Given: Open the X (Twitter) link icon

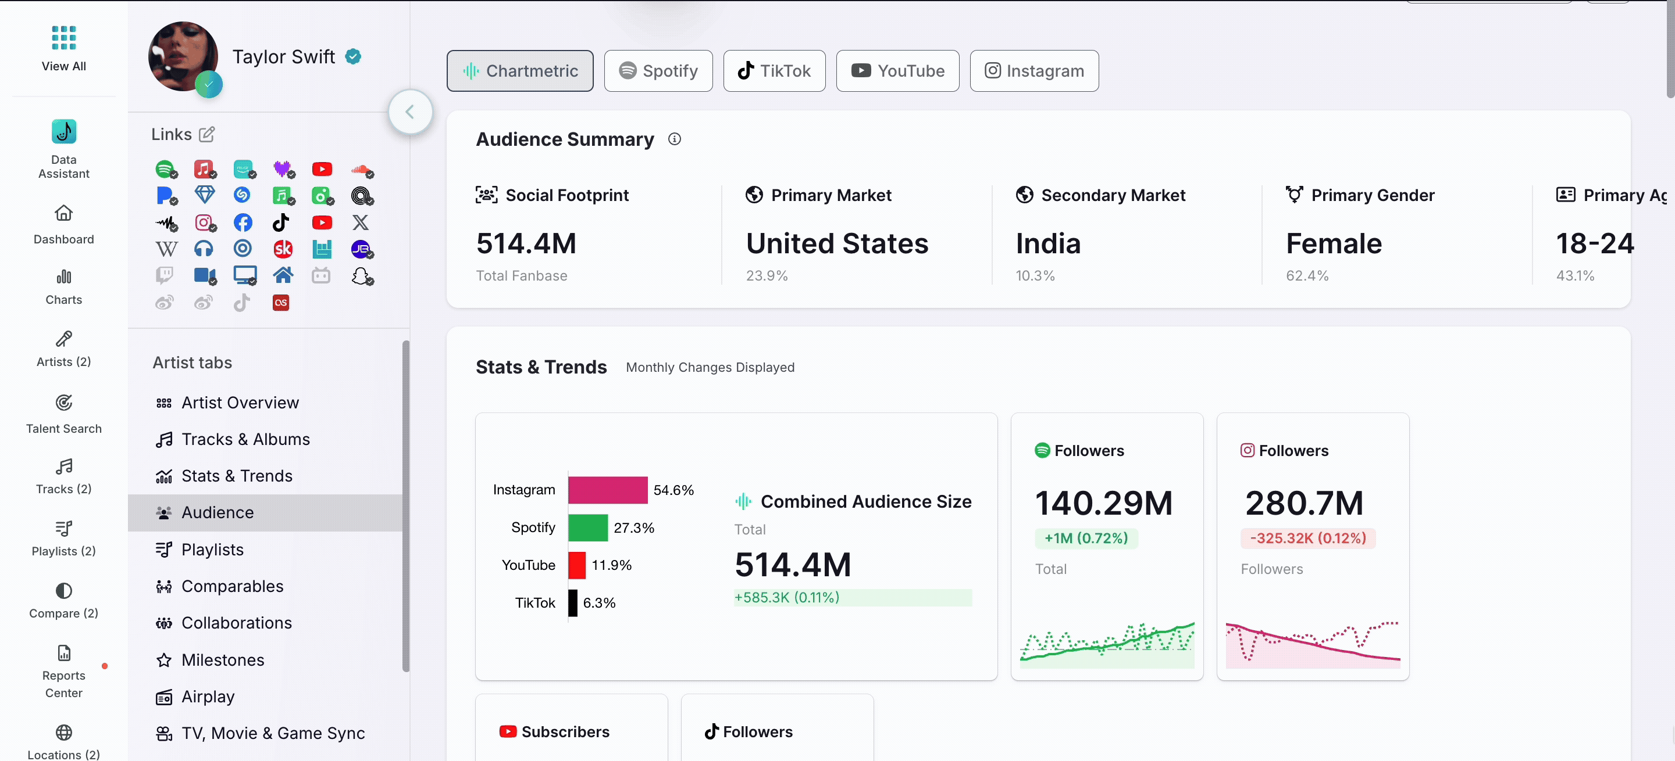Looking at the screenshot, I should point(360,222).
